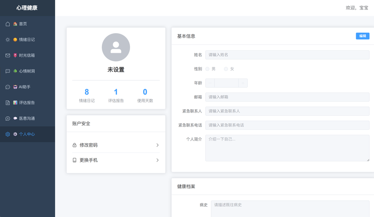374x217 pixels.
Task: Click the lock icon beside 修改密码
Action: [x=75, y=145]
